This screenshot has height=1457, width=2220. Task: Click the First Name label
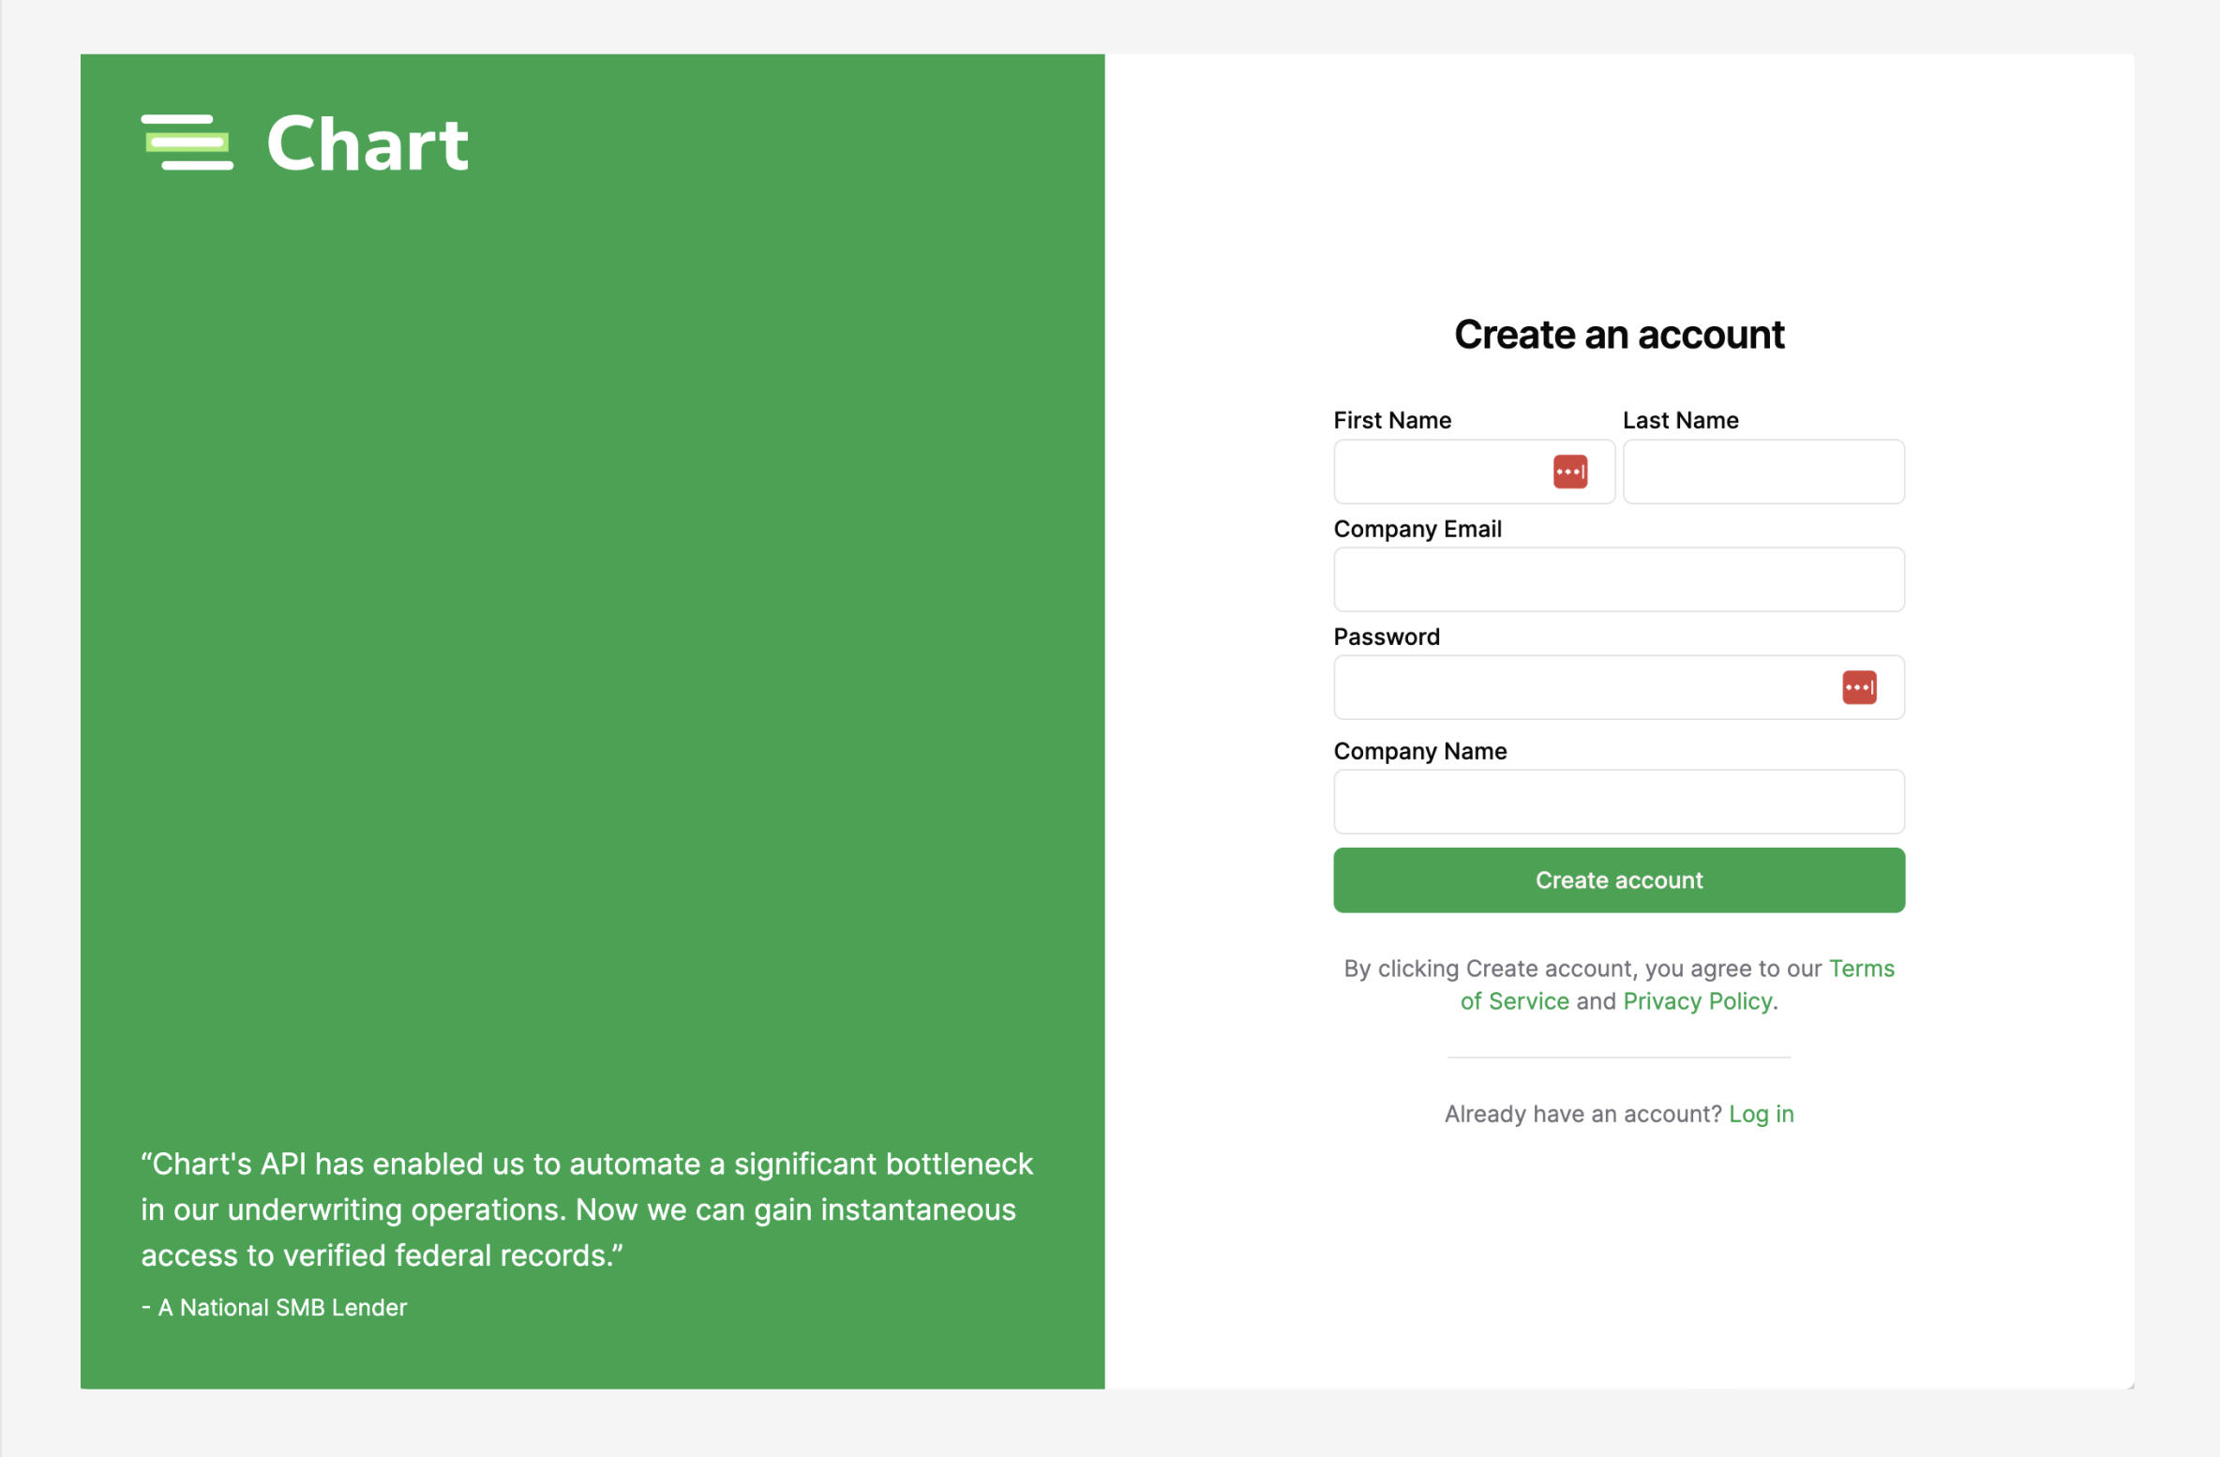tap(1391, 420)
